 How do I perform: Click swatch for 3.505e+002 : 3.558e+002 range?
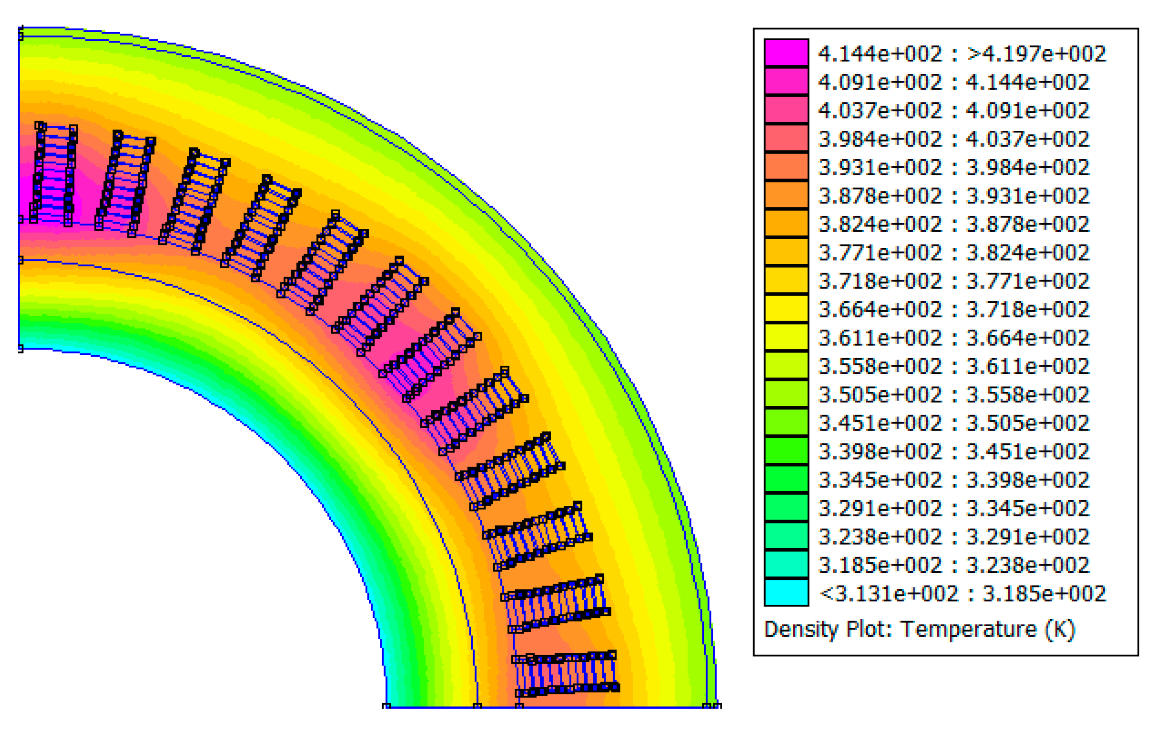point(786,394)
